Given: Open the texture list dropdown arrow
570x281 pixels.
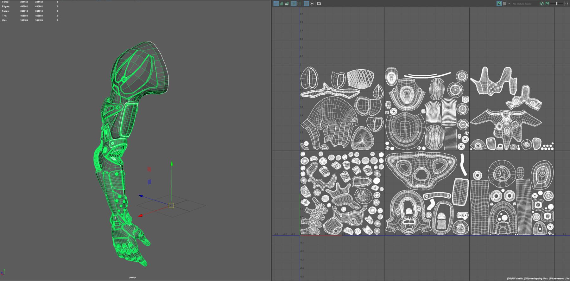Looking at the screenshot, I should [x=509, y=3].
